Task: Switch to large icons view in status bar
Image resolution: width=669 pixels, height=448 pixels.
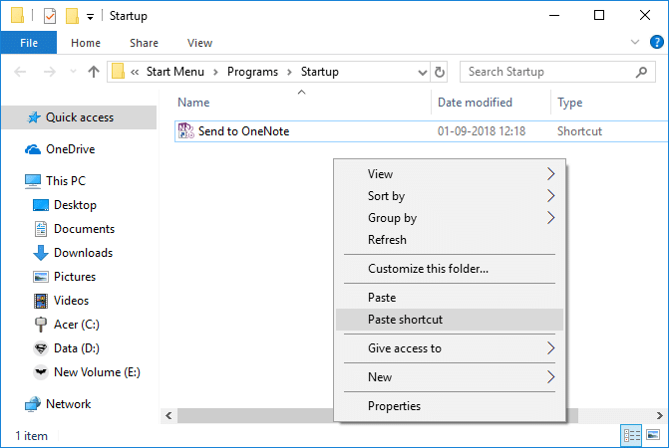Action: click(x=653, y=435)
